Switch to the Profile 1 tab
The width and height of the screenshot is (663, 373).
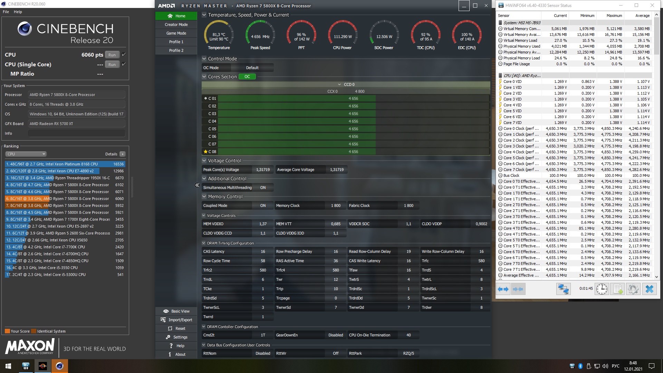tap(176, 42)
